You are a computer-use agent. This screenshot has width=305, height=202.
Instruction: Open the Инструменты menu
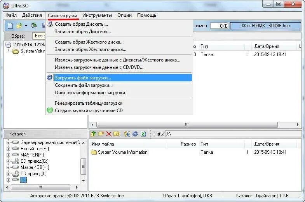tap(97, 15)
